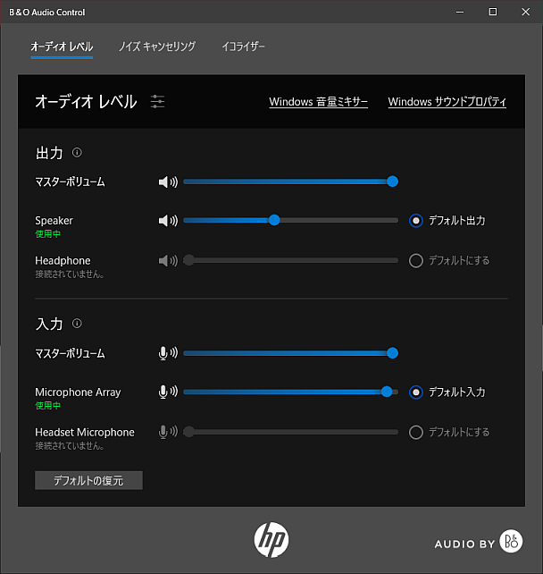Open Windows サウンドプロパティ link

[x=447, y=102]
